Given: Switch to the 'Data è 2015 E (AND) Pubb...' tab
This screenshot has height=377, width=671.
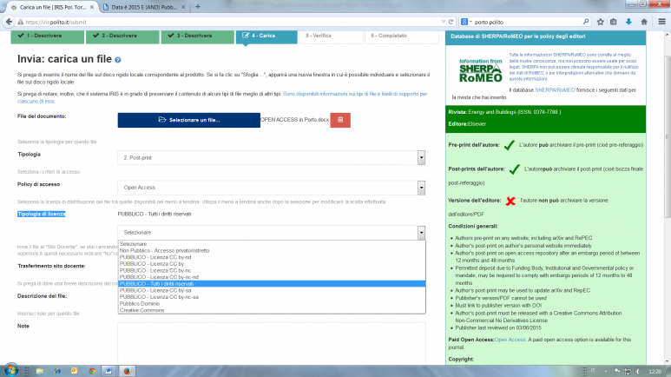Looking at the screenshot, I should (x=145, y=7).
